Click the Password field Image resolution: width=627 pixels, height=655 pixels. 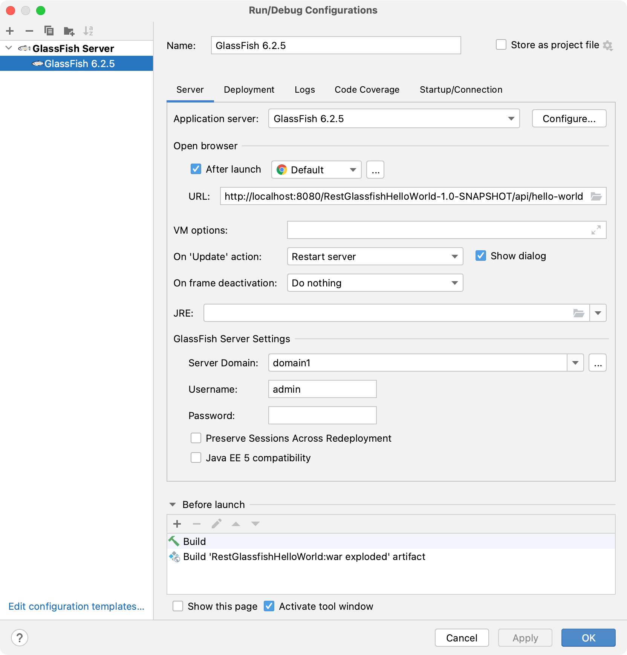pyautogui.click(x=322, y=415)
